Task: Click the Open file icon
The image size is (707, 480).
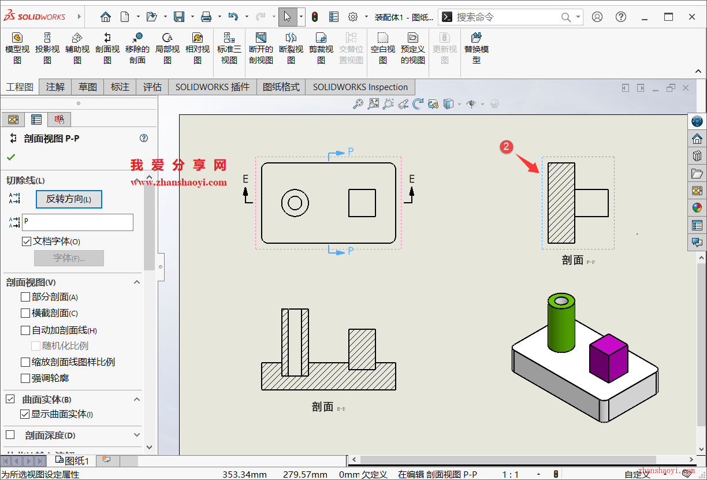Action: click(x=151, y=17)
